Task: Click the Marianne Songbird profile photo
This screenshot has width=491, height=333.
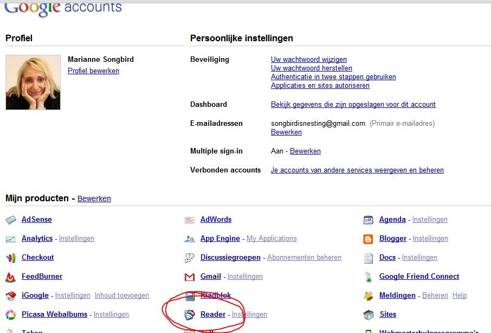Action: (33, 82)
